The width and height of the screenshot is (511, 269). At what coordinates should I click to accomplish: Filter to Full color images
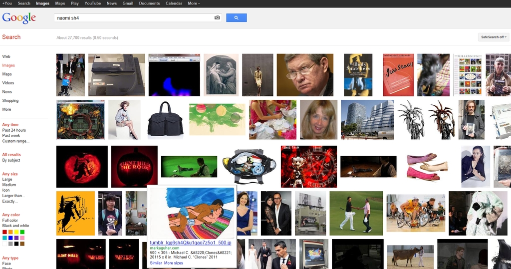(x=10, y=221)
